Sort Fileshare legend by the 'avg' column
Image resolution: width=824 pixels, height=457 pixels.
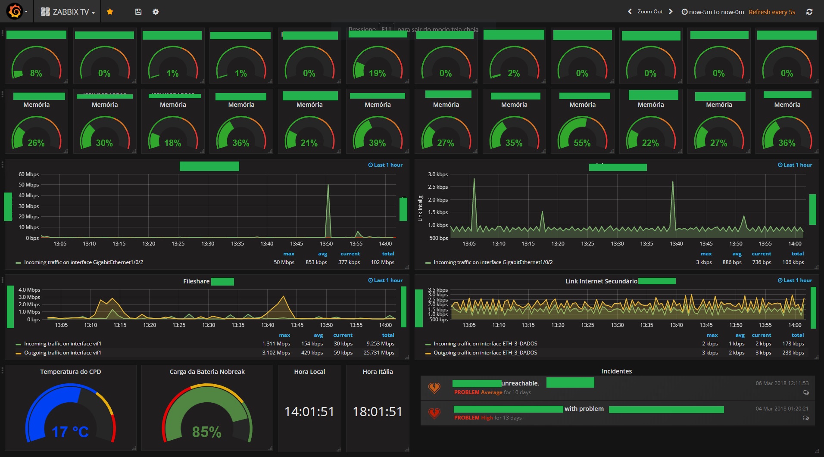[318, 335]
